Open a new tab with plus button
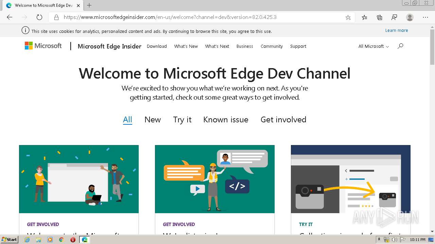 pyautogui.click(x=89, y=5)
